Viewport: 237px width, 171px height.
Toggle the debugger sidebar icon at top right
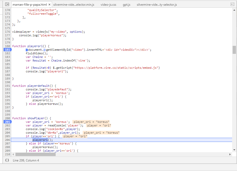point(232,4)
